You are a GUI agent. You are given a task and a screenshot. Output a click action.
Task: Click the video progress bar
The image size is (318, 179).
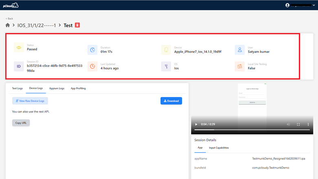coord(252,130)
